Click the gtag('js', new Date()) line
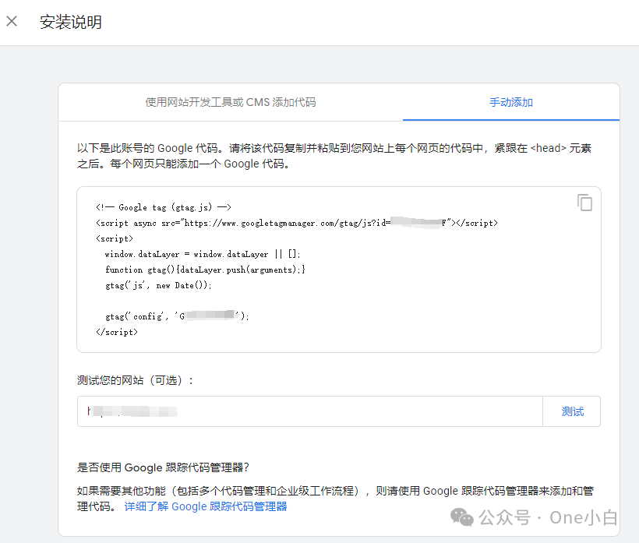639x543 pixels. 158,285
